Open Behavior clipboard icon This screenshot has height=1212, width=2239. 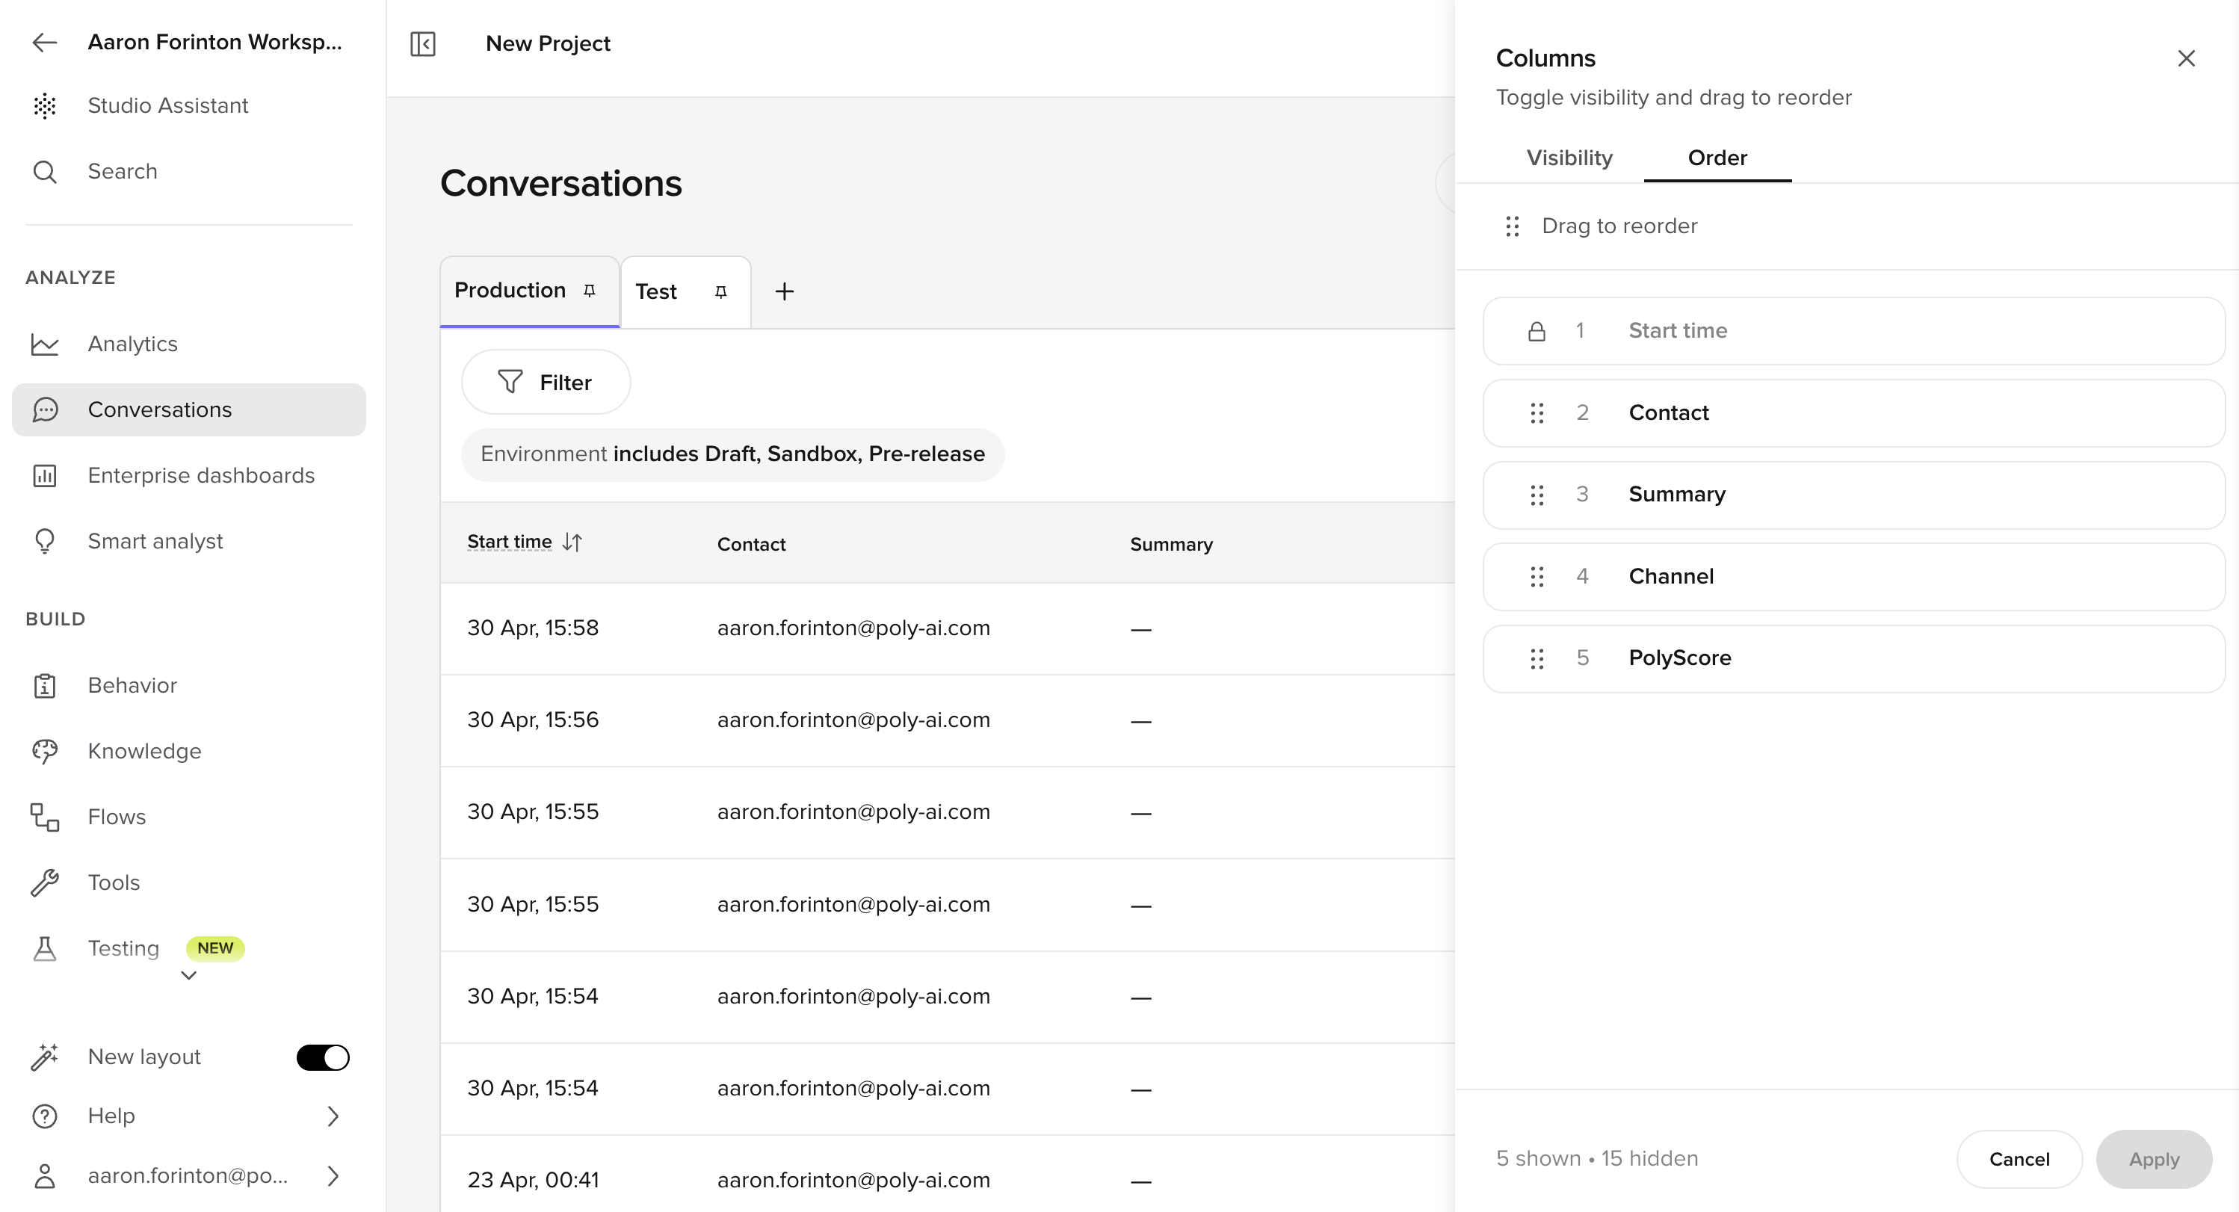tap(44, 685)
